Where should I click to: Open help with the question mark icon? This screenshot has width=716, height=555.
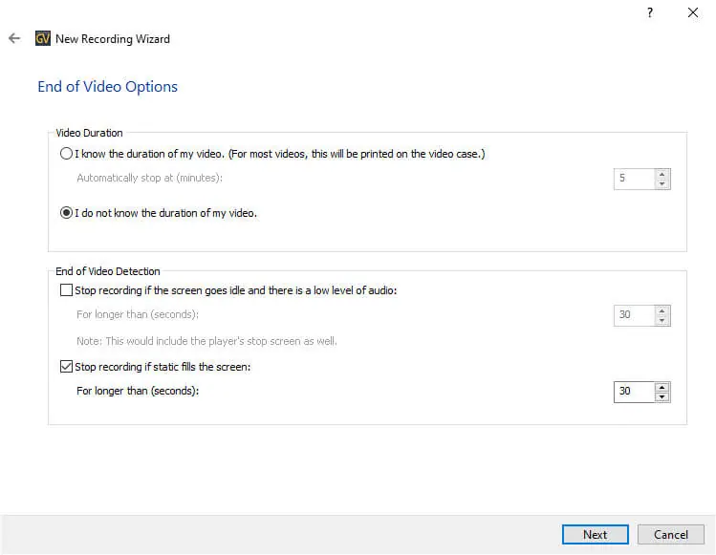pos(650,12)
